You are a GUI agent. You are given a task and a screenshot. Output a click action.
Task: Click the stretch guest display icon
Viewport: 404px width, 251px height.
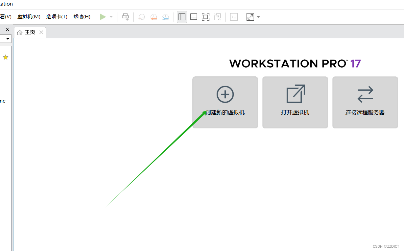coord(250,17)
